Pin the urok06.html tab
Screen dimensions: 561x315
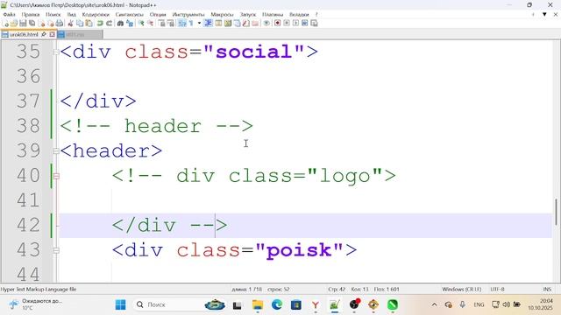(x=44, y=34)
